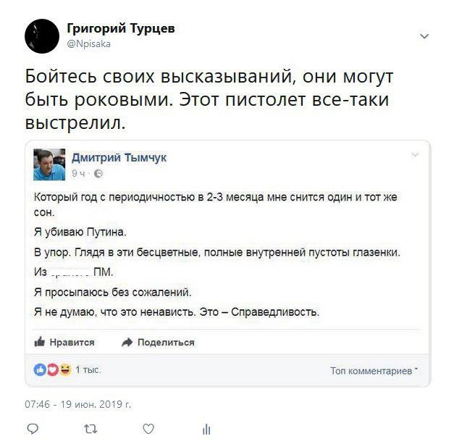
Task: Click the Дмитрий Тымчук profile photo
Action: pyautogui.click(x=49, y=164)
